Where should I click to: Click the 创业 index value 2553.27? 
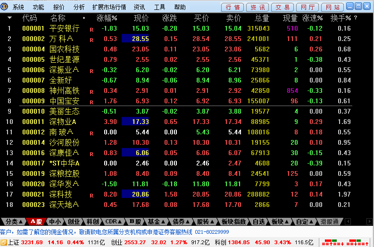point(135,242)
